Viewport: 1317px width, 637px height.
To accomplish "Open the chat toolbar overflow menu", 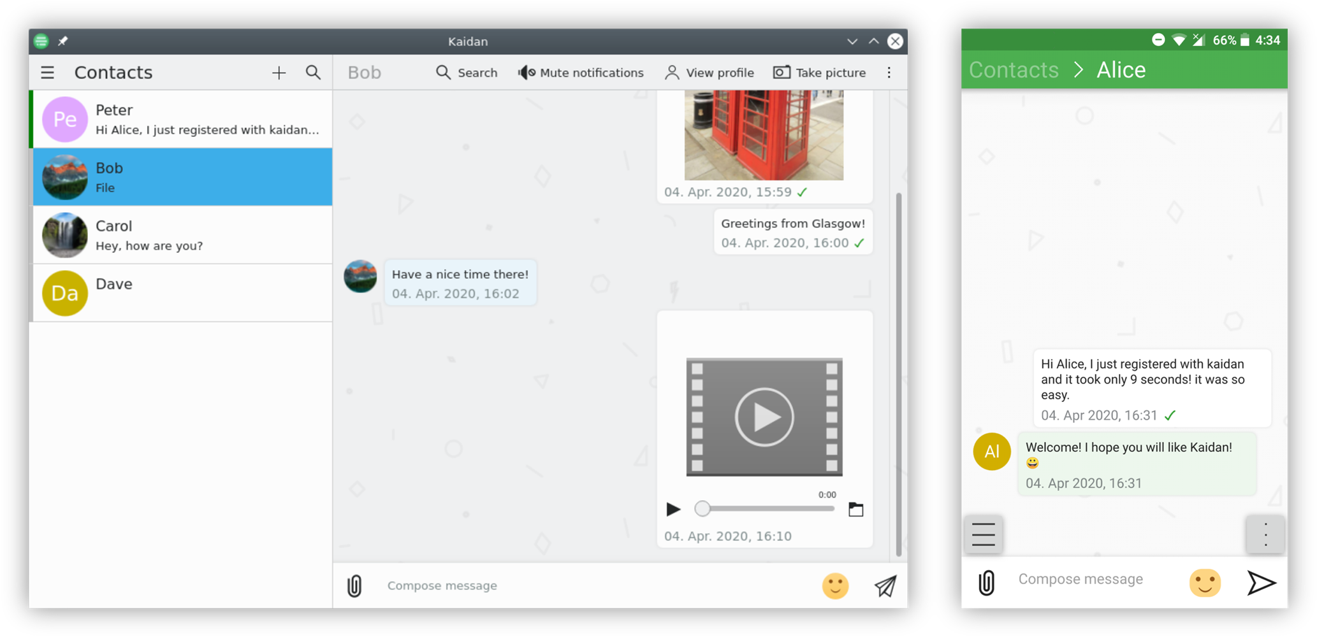I will pos(889,73).
